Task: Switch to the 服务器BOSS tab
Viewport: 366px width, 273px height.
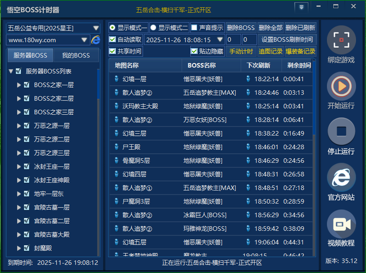Action: point(30,56)
